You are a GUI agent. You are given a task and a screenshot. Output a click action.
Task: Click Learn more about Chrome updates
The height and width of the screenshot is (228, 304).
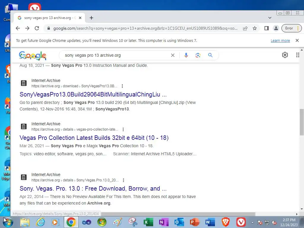280,40
